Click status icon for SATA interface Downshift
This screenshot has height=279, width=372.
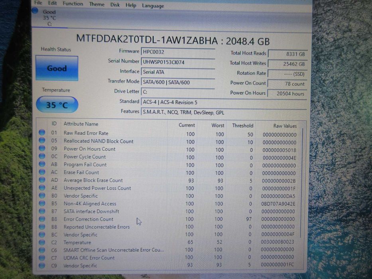click(x=42, y=211)
